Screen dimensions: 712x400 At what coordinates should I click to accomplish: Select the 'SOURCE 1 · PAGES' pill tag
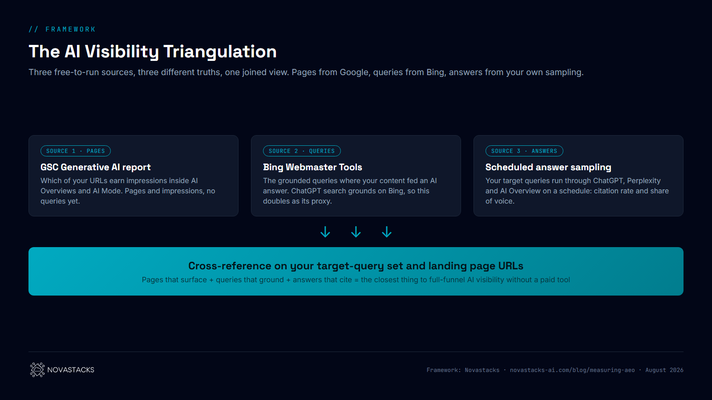[x=76, y=151]
